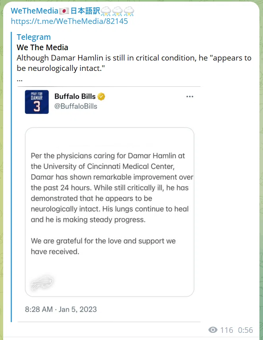This screenshot has width=263, height=340.
Task: Click the 8:28 AM Jan 5, 2023 timestamp
Action: click(x=61, y=309)
